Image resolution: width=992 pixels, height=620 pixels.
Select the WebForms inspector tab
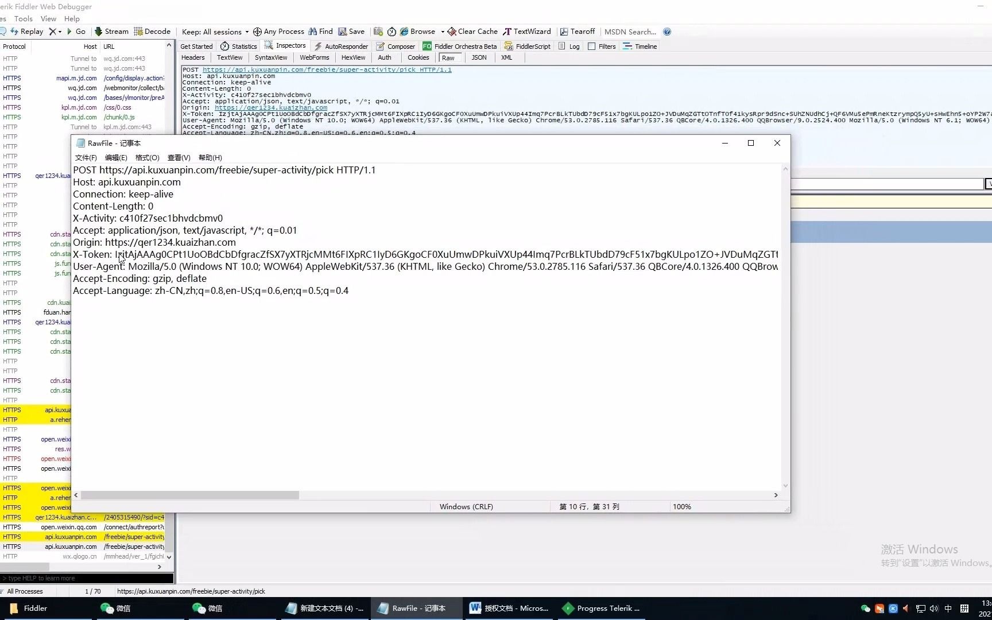click(x=315, y=57)
